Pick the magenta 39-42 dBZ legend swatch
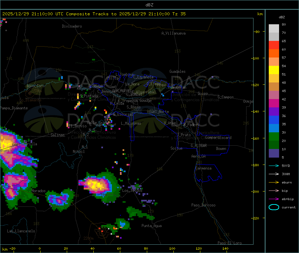The height and width of the screenshot is (253, 299). 274,103
